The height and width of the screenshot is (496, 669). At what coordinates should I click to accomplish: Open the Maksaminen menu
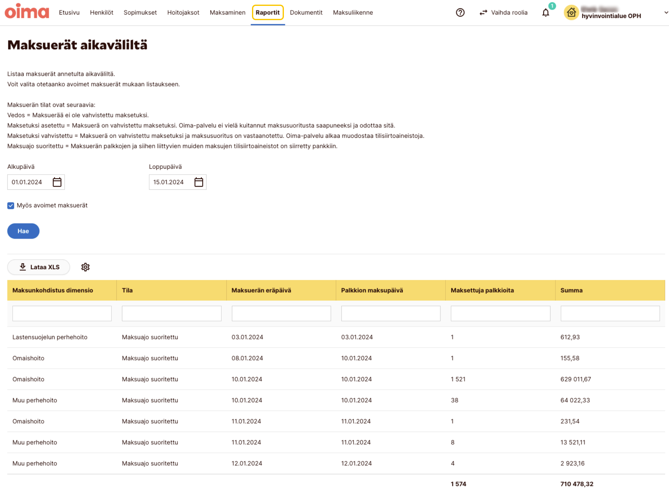[227, 13]
